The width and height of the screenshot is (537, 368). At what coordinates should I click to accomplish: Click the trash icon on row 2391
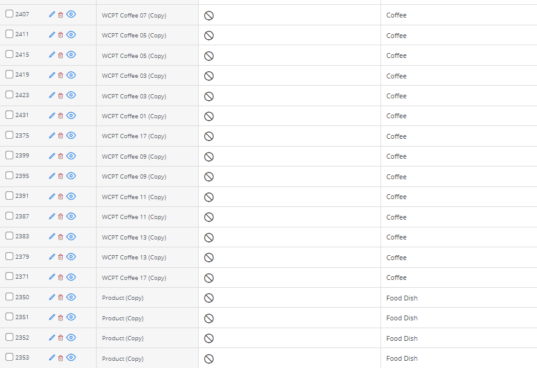62,196
